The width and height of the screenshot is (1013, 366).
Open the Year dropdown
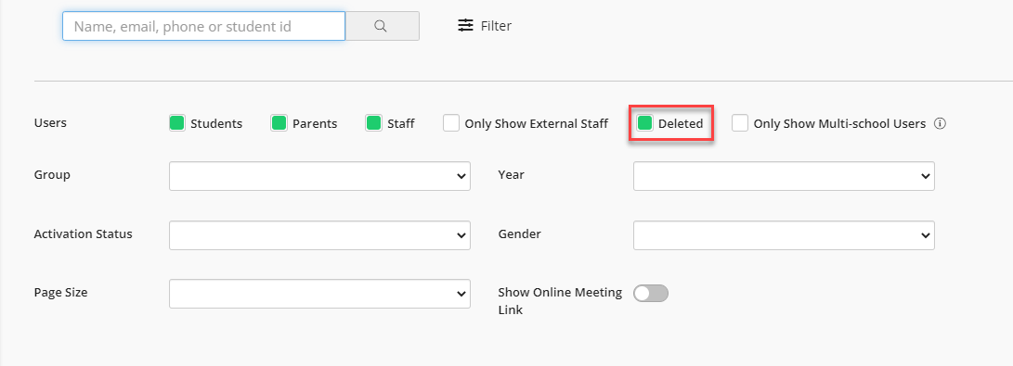[784, 176]
